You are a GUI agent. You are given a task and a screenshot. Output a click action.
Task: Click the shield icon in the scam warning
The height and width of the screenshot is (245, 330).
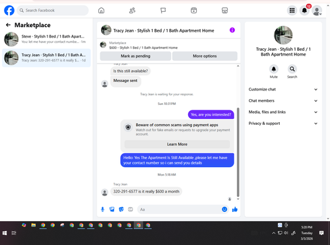click(x=128, y=127)
